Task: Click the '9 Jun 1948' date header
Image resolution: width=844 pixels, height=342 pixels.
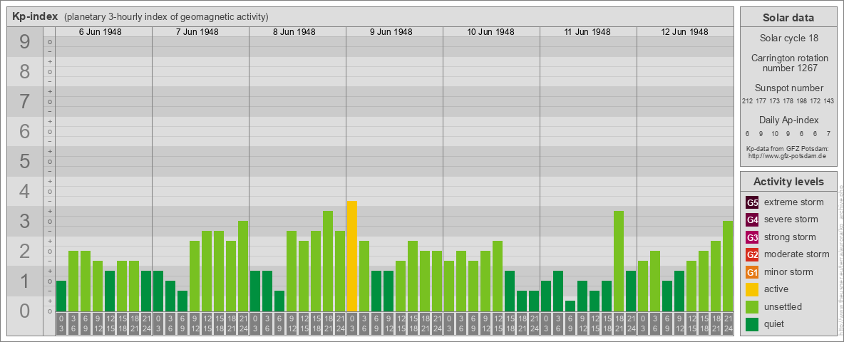Action: point(391,32)
